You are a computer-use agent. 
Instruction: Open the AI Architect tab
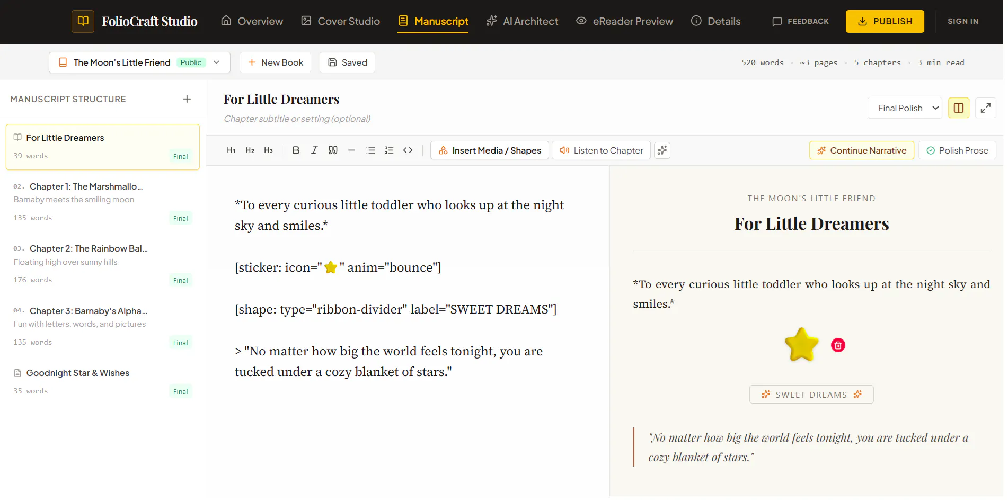click(522, 21)
